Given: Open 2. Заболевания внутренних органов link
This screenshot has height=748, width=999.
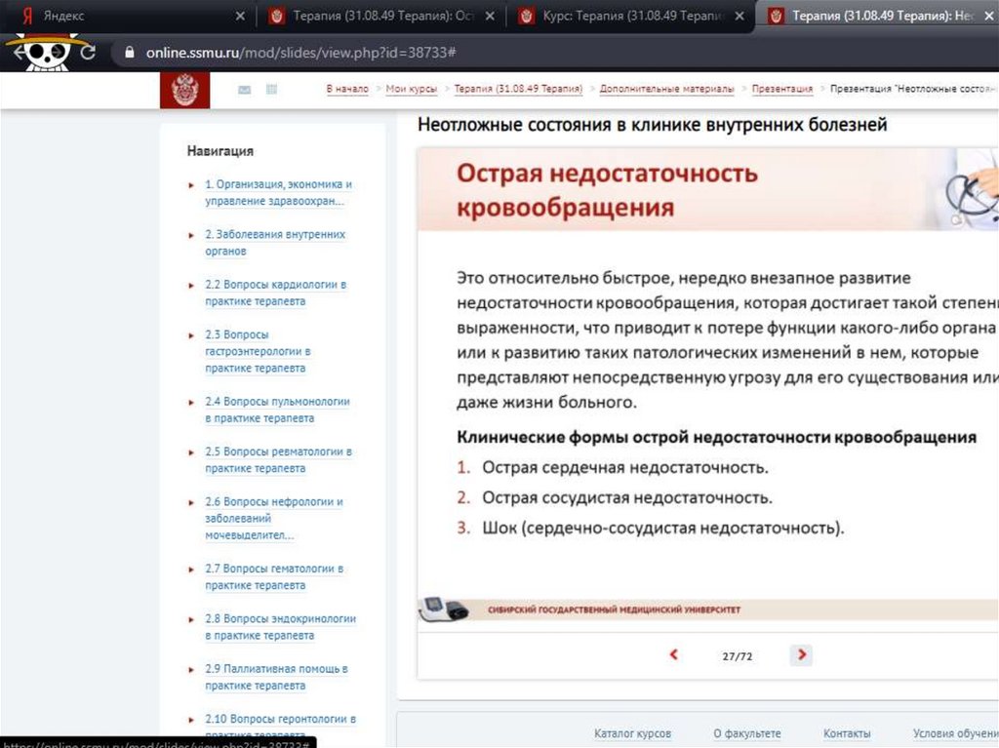Looking at the screenshot, I should 274,243.
